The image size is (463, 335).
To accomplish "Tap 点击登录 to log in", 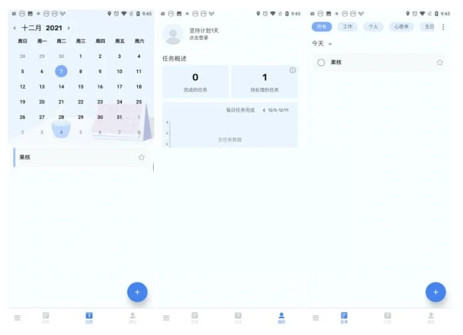I will click(x=198, y=38).
